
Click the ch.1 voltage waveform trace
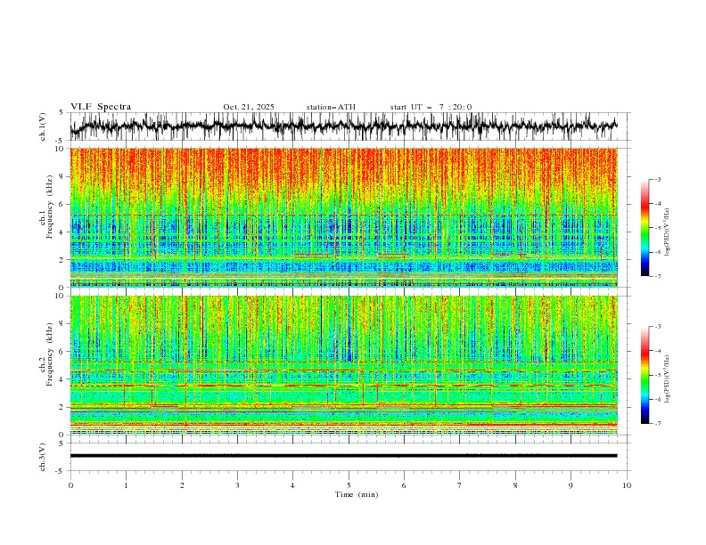coord(343,126)
